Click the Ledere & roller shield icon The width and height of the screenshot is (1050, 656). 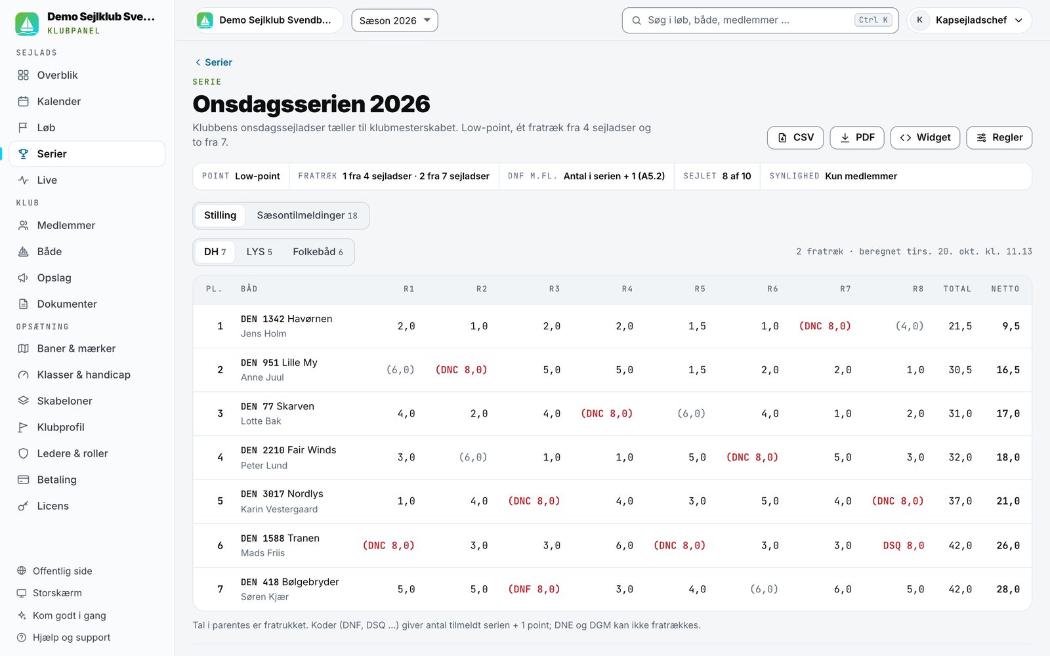24,453
